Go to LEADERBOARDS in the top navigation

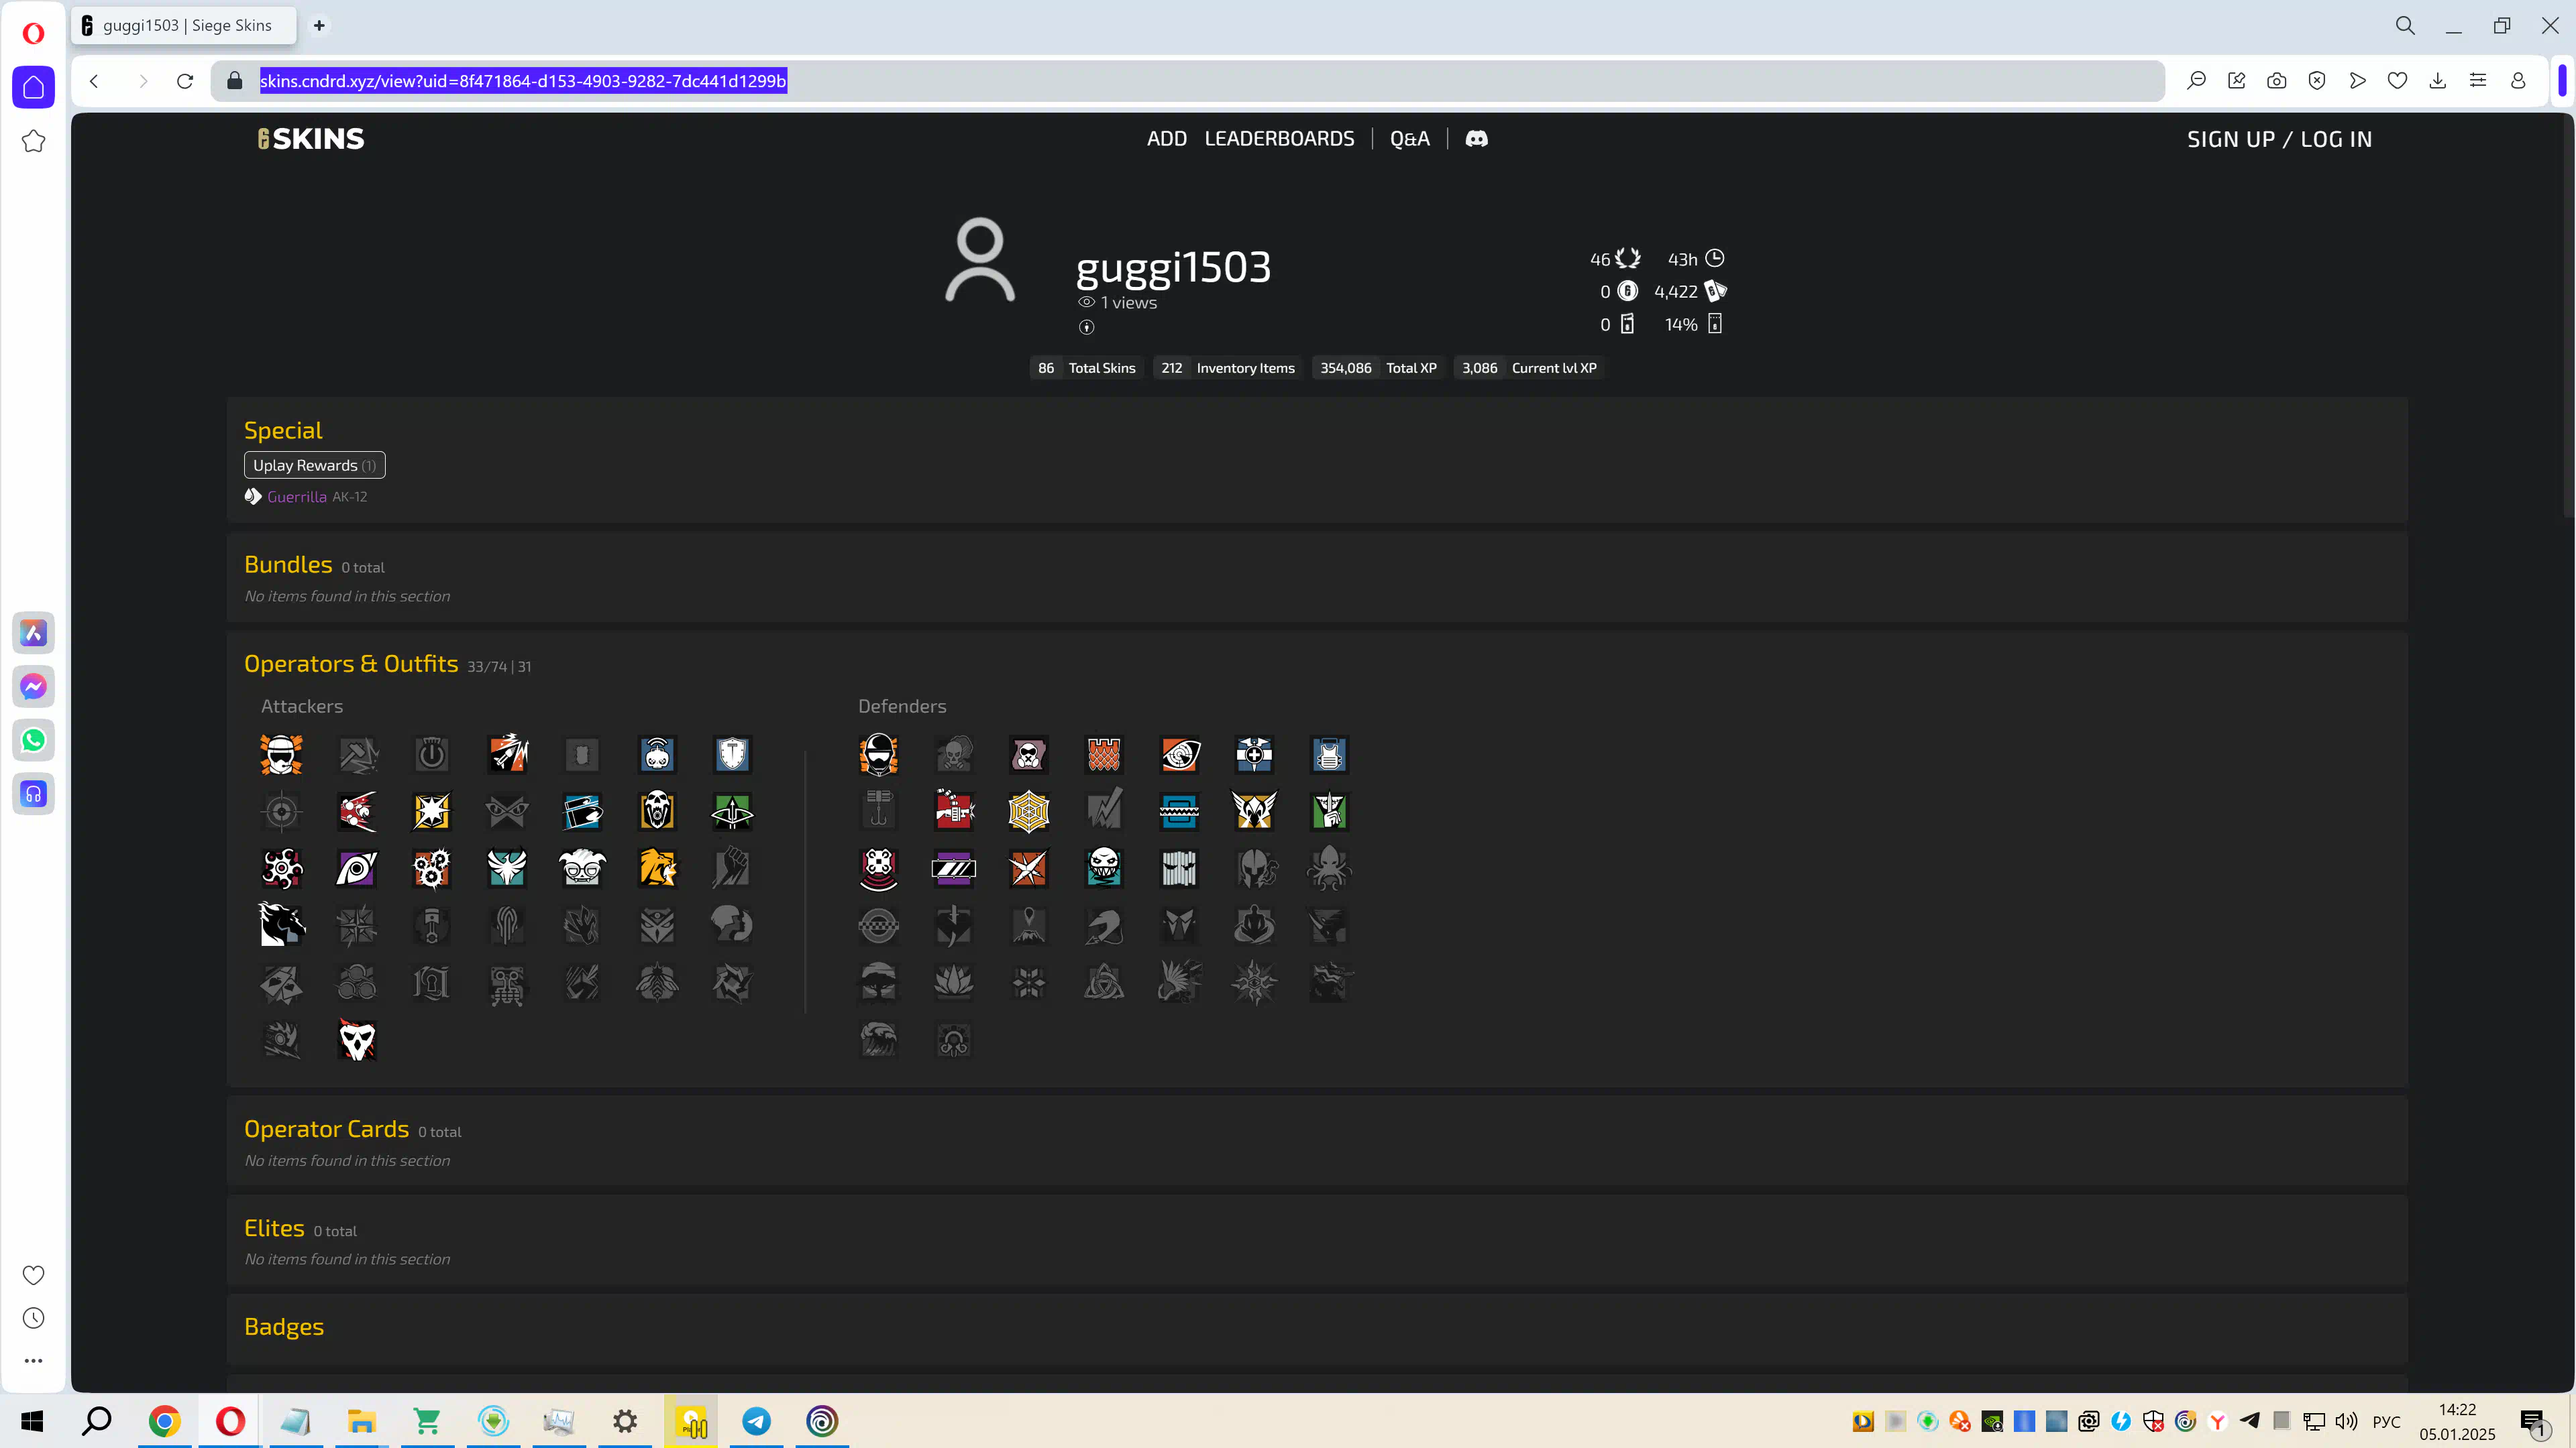tap(1279, 139)
